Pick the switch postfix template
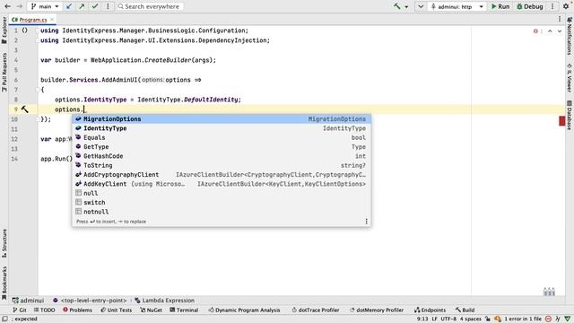Viewport: 574px width, 323px height. click(x=222, y=203)
